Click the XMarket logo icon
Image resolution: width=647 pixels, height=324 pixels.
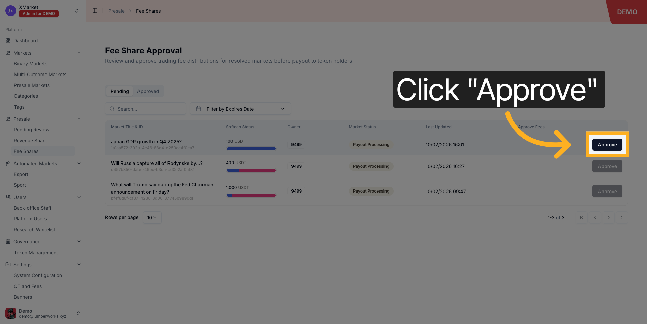pyautogui.click(x=11, y=11)
